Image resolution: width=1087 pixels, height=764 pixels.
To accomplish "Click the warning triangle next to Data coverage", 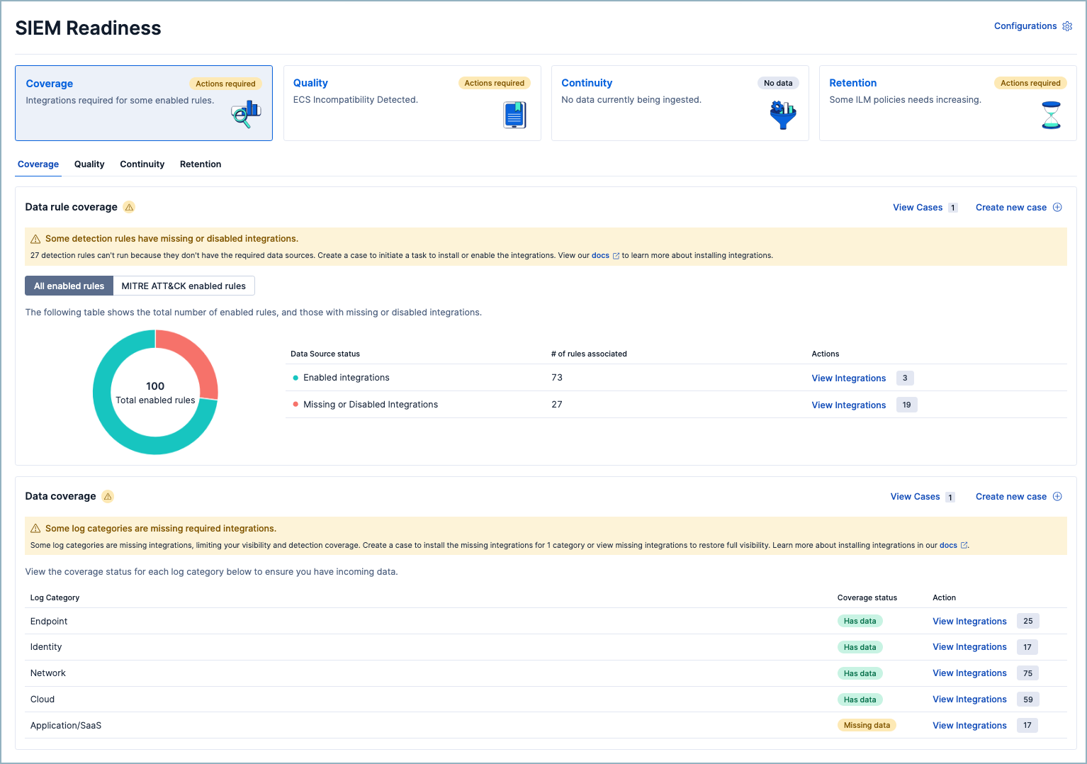I will (x=108, y=496).
